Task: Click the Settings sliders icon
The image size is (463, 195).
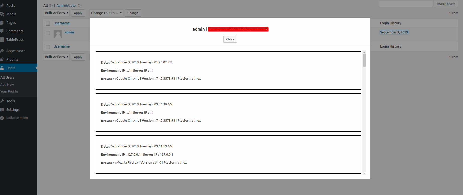Action: tap(2, 110)
